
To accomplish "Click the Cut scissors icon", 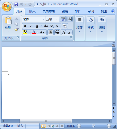I will (x=16, y=18).
